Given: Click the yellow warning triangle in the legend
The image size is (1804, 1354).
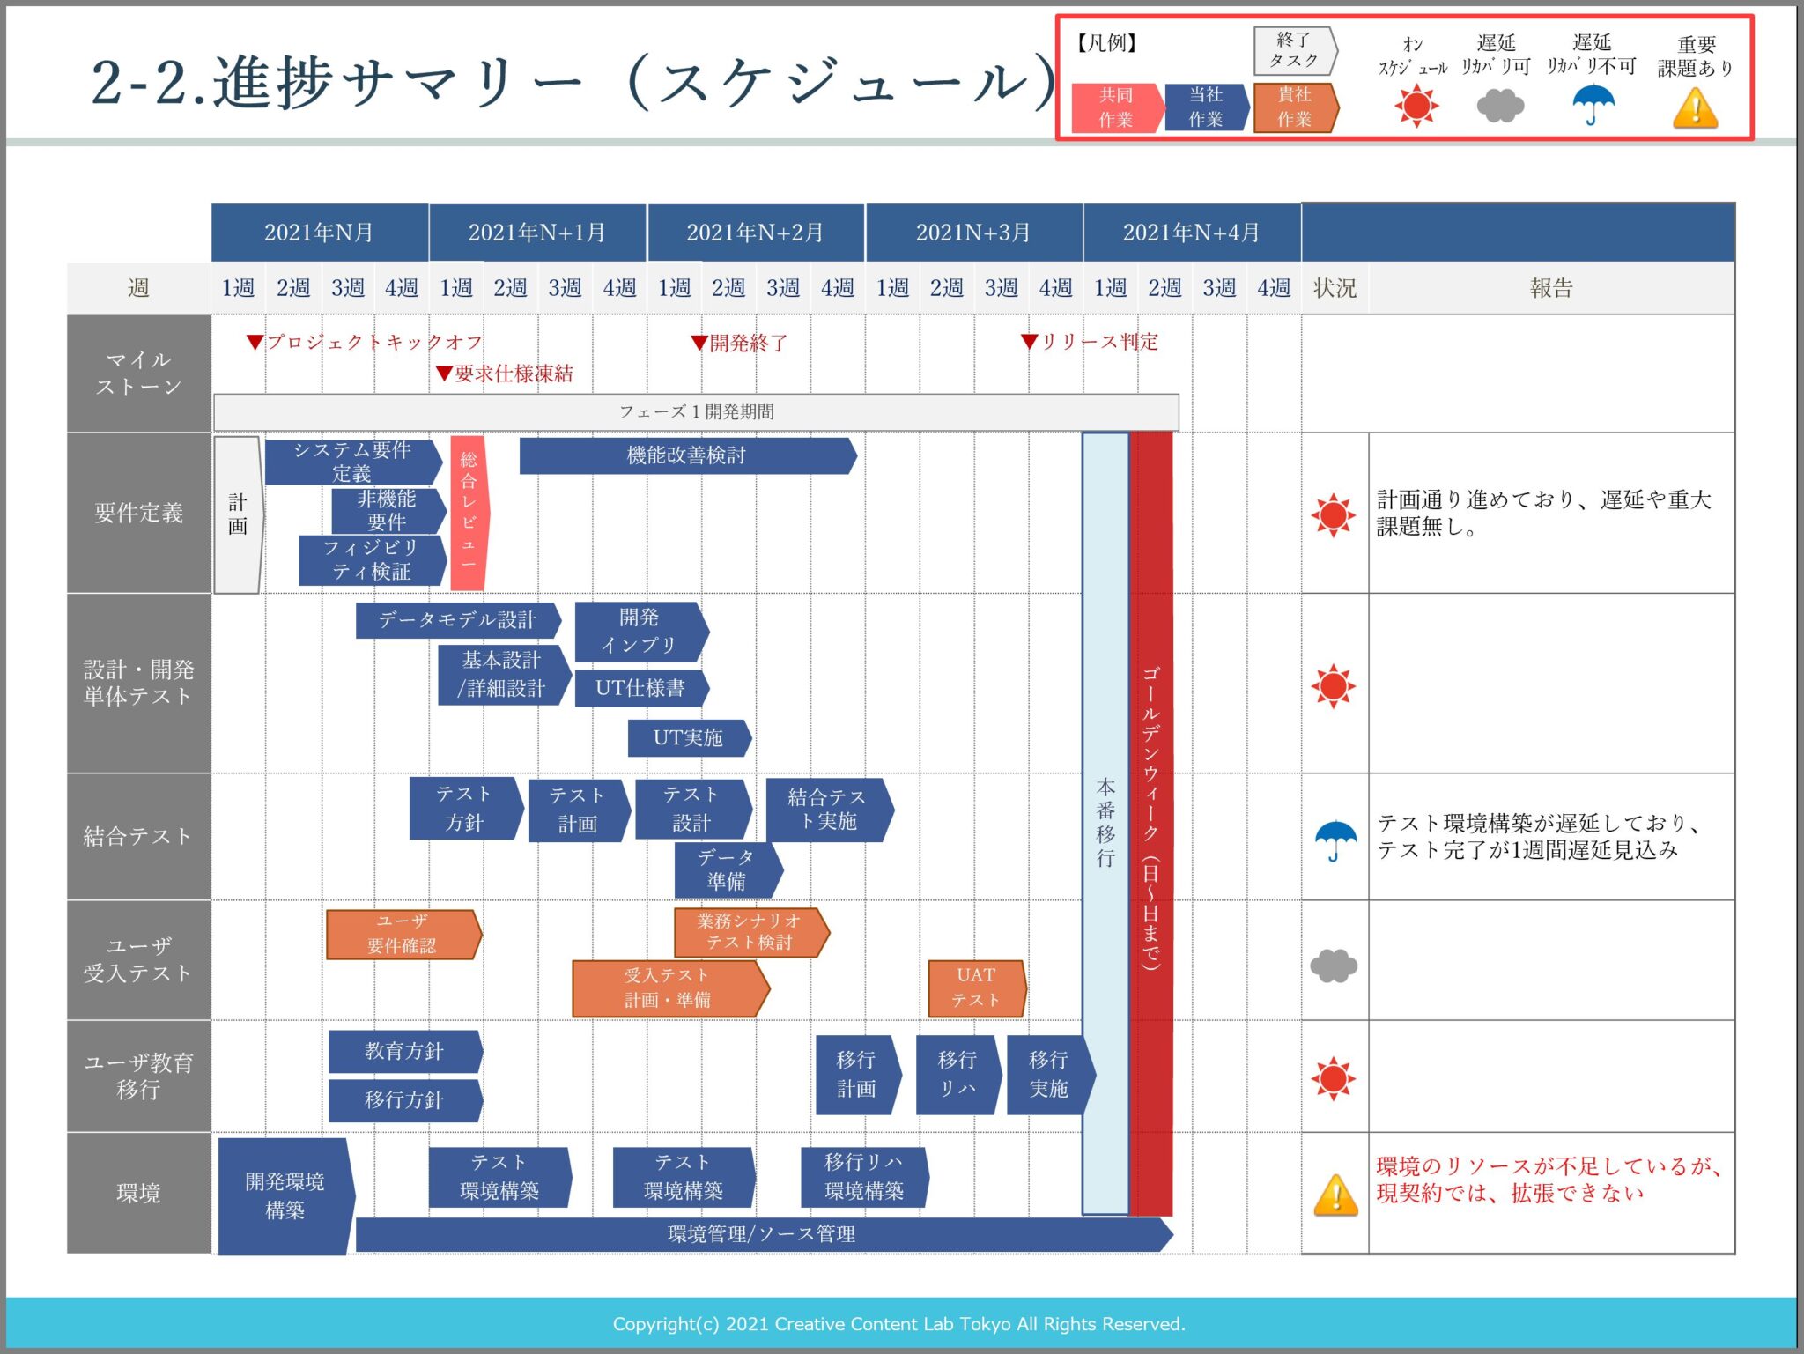Looking at the screenshot, I should click(1695, 110).
